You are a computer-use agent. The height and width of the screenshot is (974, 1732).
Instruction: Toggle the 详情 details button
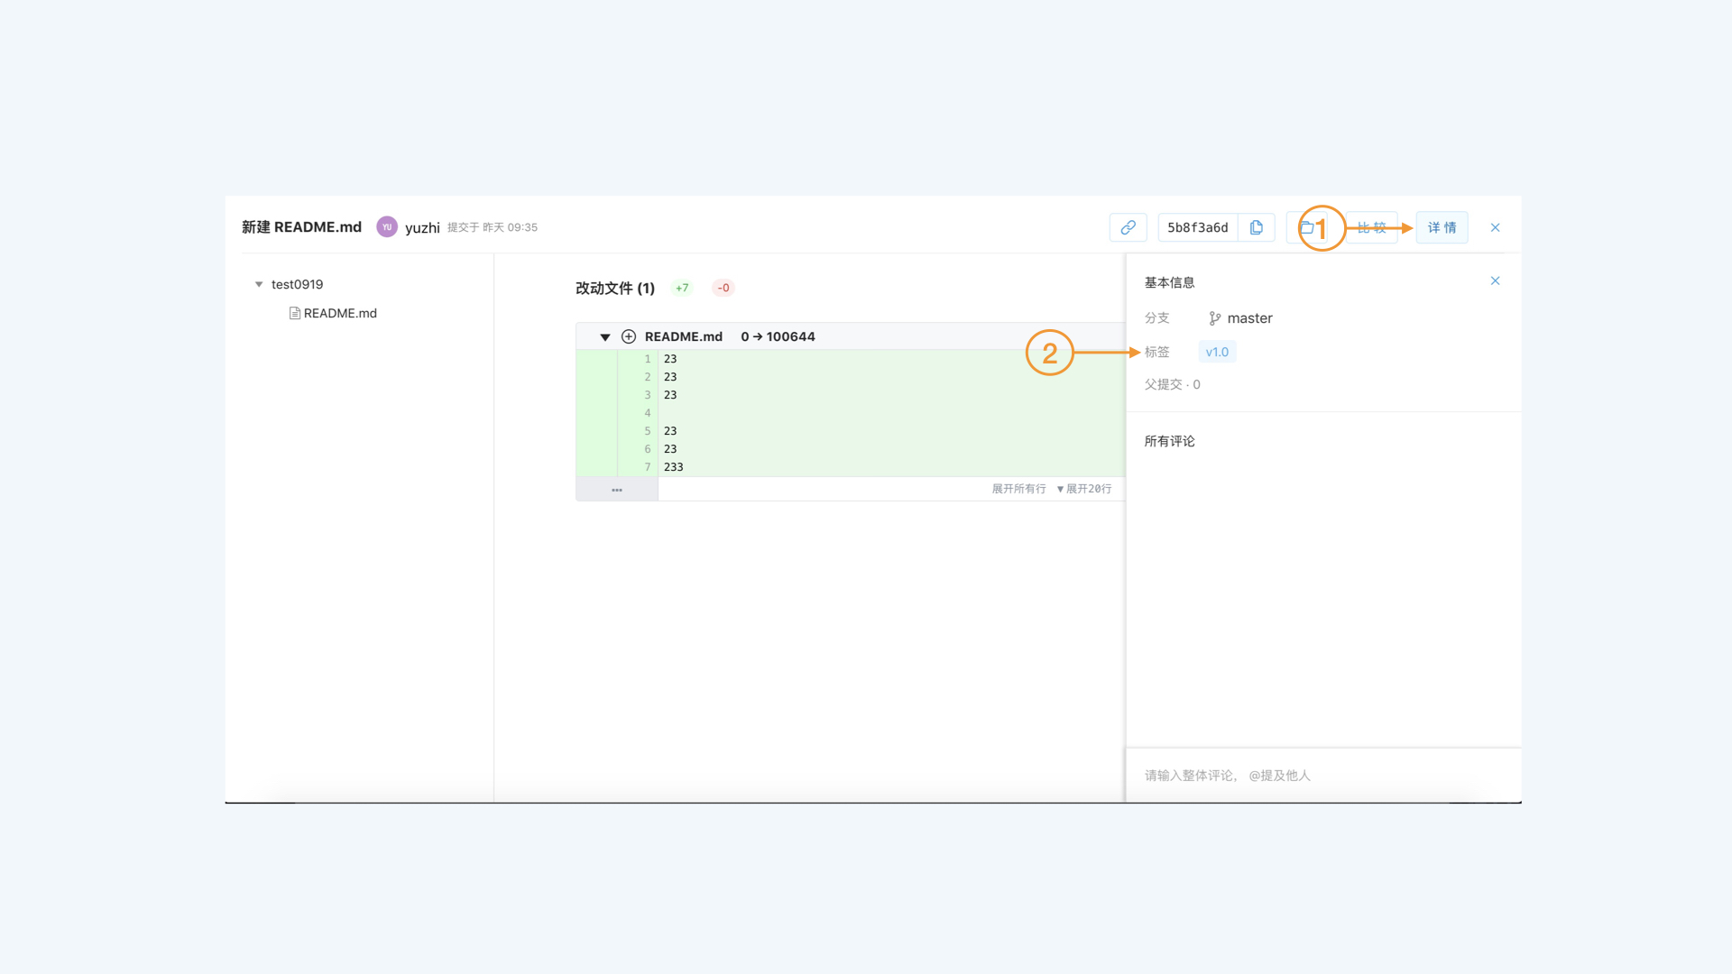click(1442, 227)
